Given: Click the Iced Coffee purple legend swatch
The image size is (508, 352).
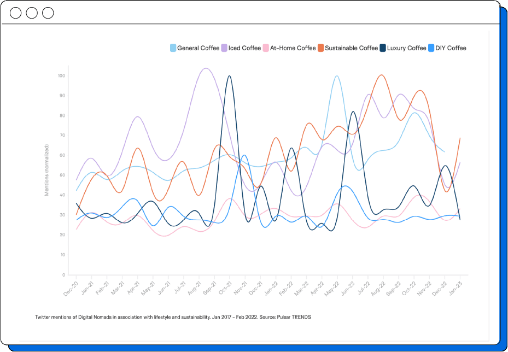Looking at the screenshot, I should point(224,48).
